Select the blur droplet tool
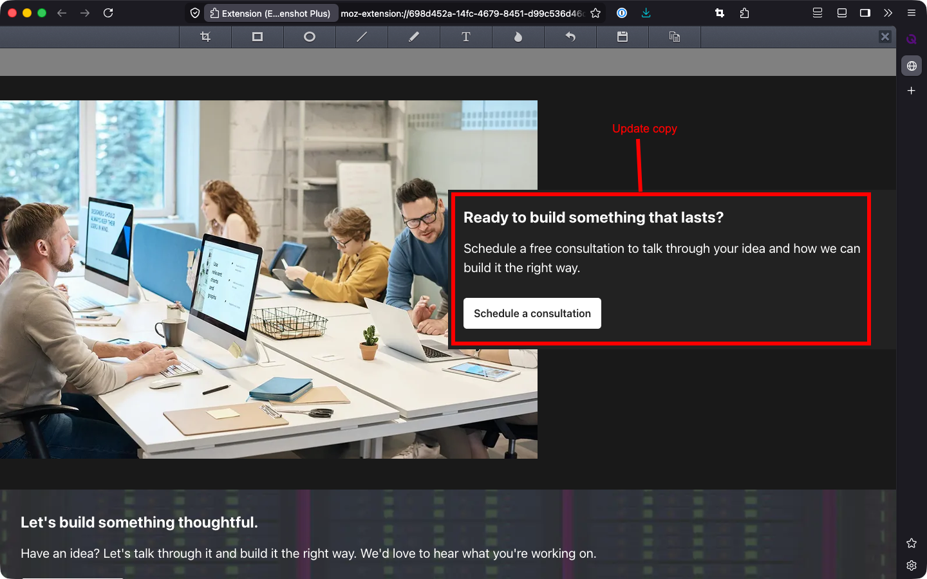Image resolution: width=927 pixels, height=579 pixels. point(518,37)
